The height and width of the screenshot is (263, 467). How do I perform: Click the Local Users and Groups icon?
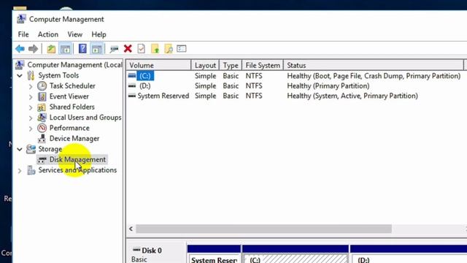42,118
